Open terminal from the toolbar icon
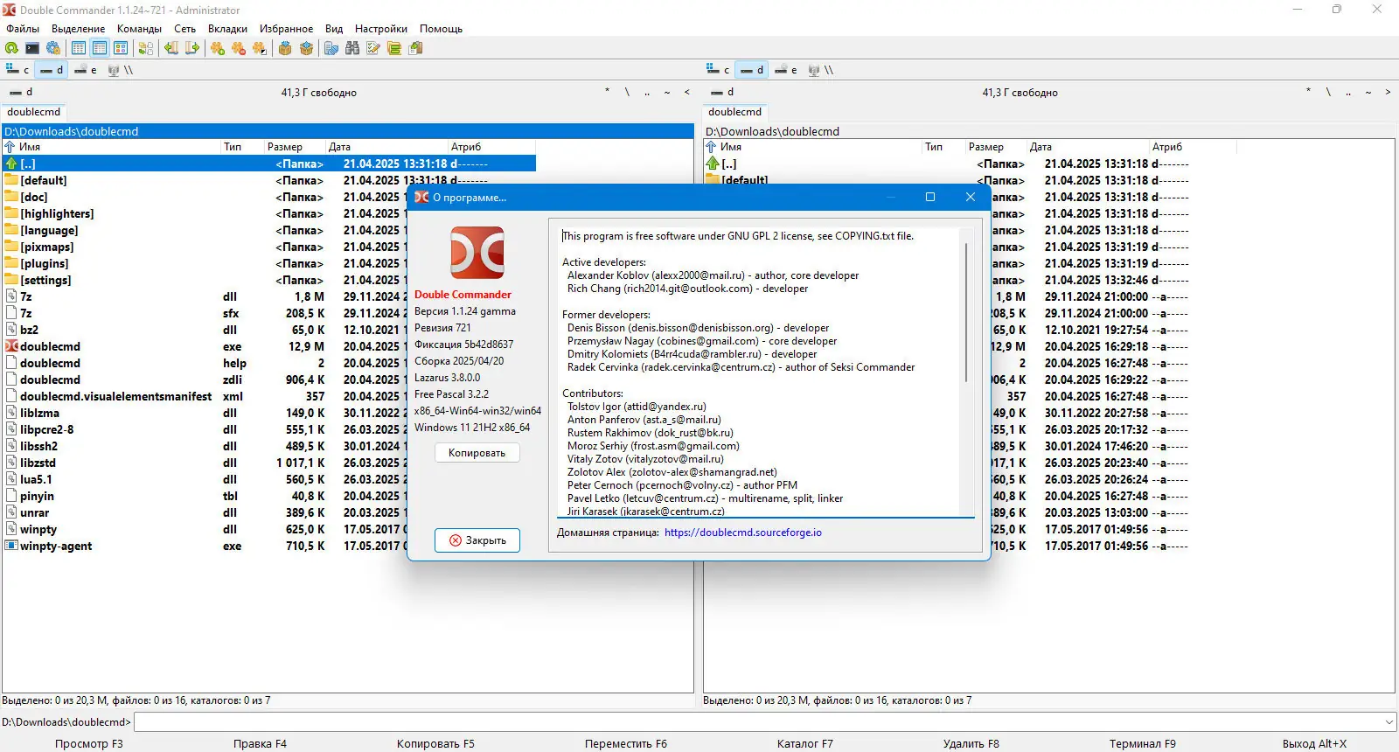The height and width of the screenshot is (752, 1399). (32, 48)
